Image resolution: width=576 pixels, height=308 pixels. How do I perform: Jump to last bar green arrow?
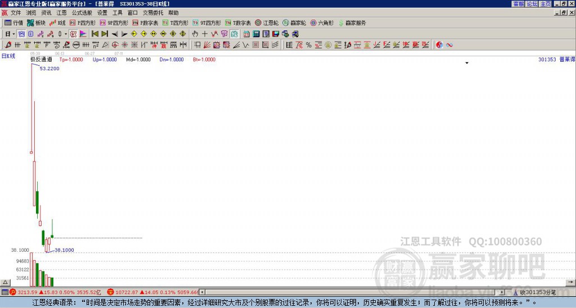105,34
